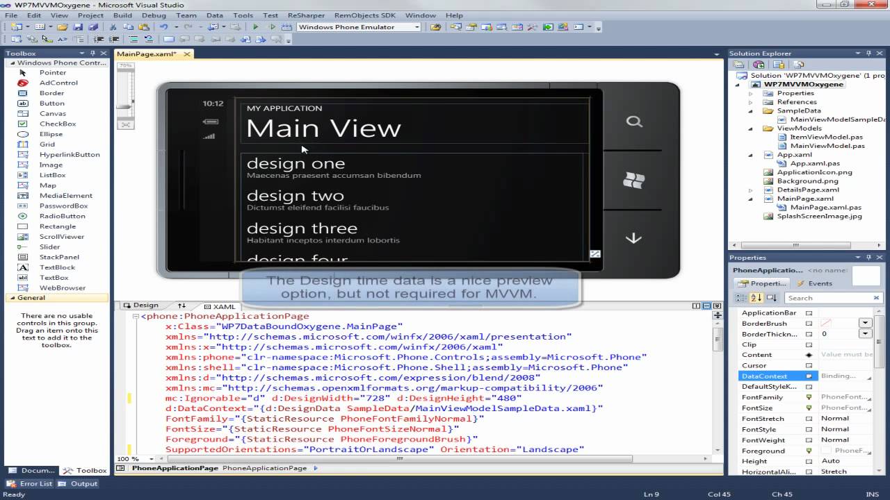
Task: Select the TextBlock control in Toolbox
Action: click(57, 267)
